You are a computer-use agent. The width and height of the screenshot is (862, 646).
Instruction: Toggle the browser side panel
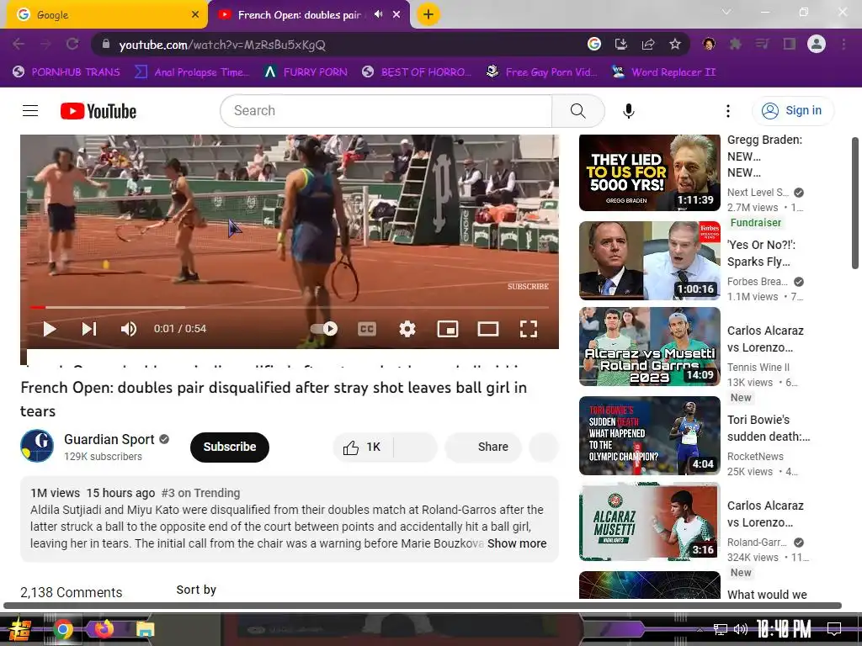point(790,44)
